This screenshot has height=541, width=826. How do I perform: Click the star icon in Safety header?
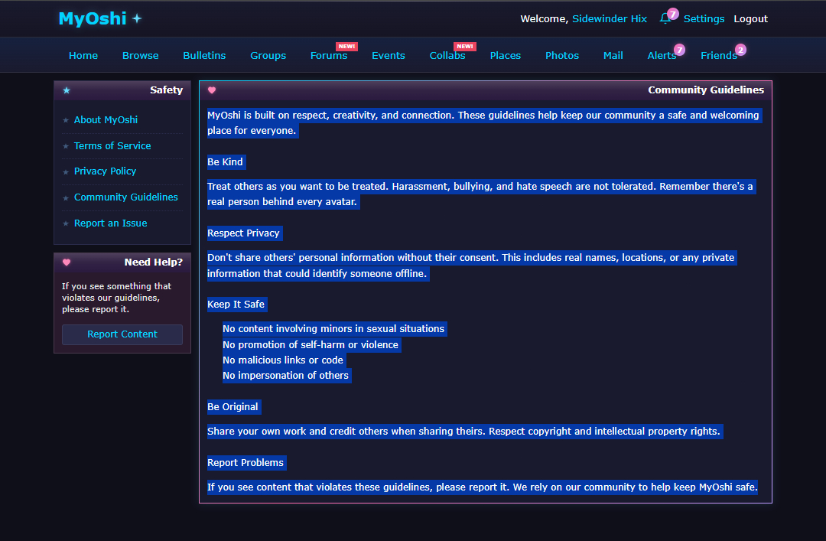tap(67, 90)
